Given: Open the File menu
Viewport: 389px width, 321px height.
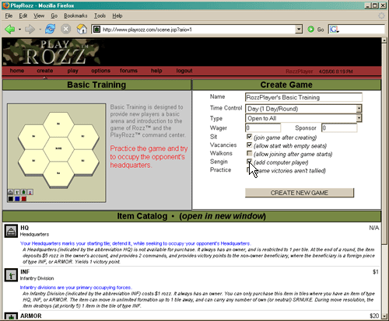Looking at the screenshot, I should coord(9,16).
